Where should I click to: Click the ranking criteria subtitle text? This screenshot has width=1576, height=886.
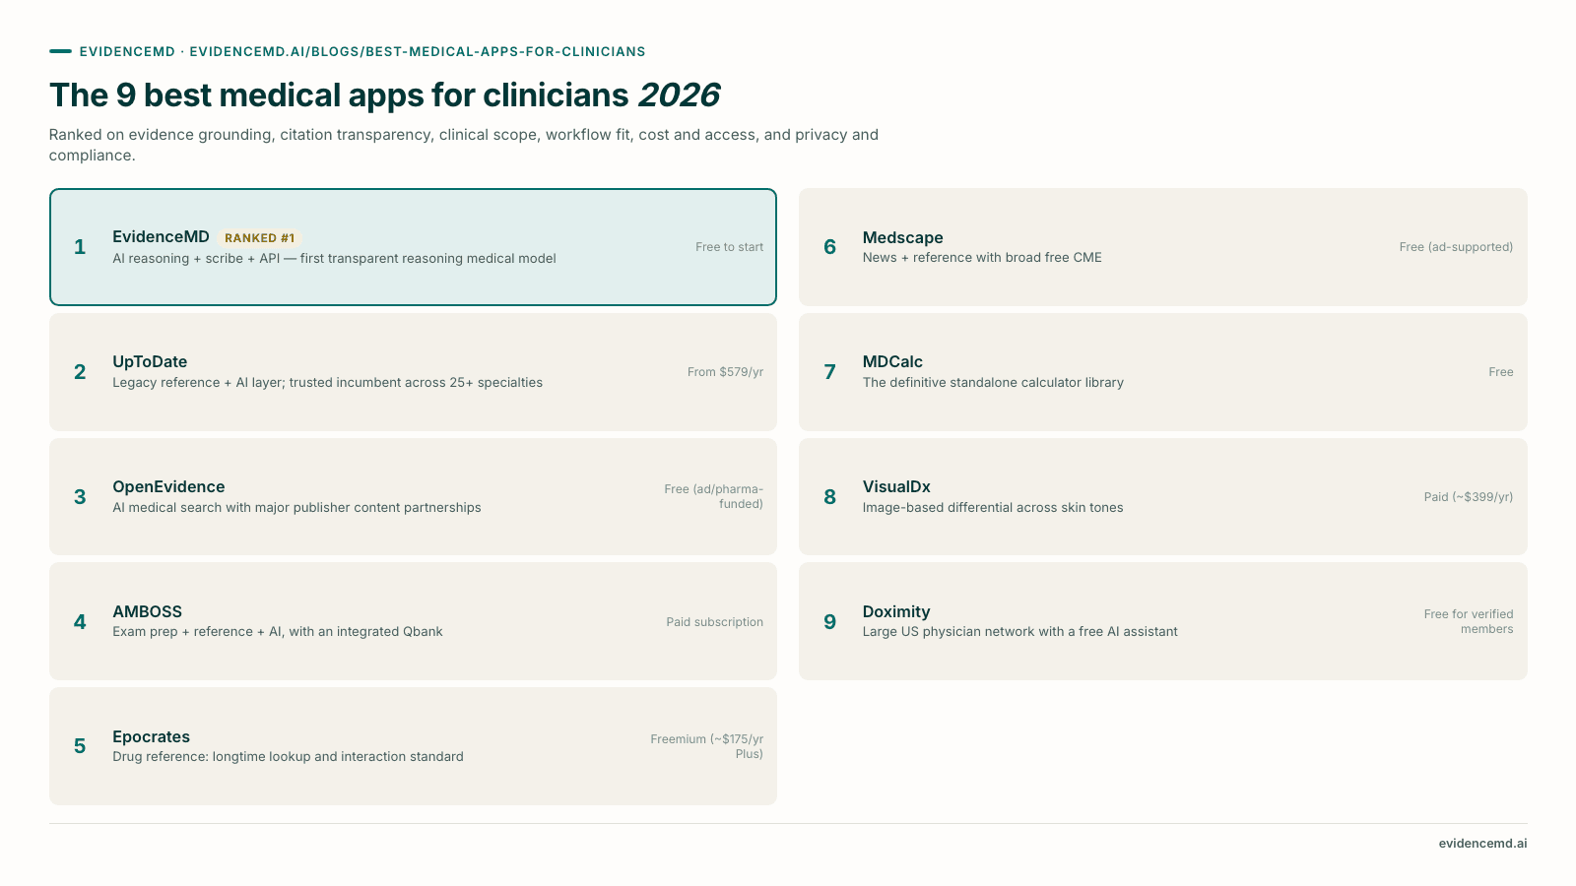point(464,145)
